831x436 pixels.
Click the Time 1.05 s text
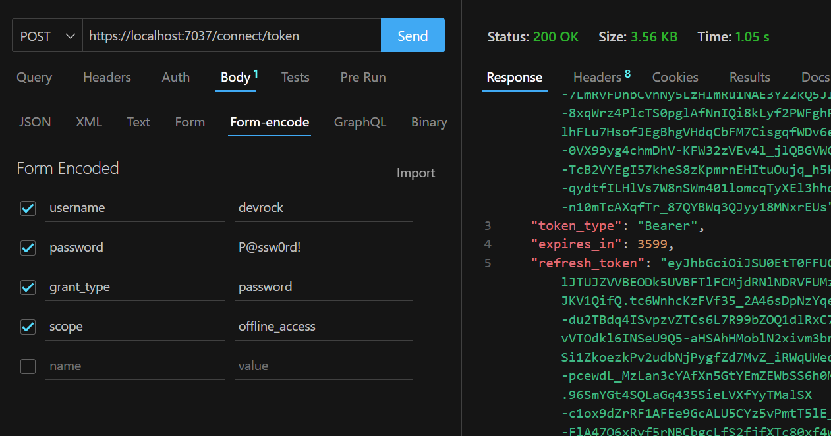tap(733, 37)
